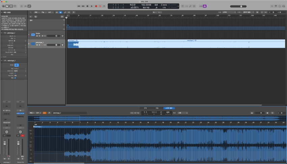Image resolution: width=287 pixels, height=164 pixels.
Task: Mute the Guitar track
Action: pyautogui.click(x=37, y=36)
